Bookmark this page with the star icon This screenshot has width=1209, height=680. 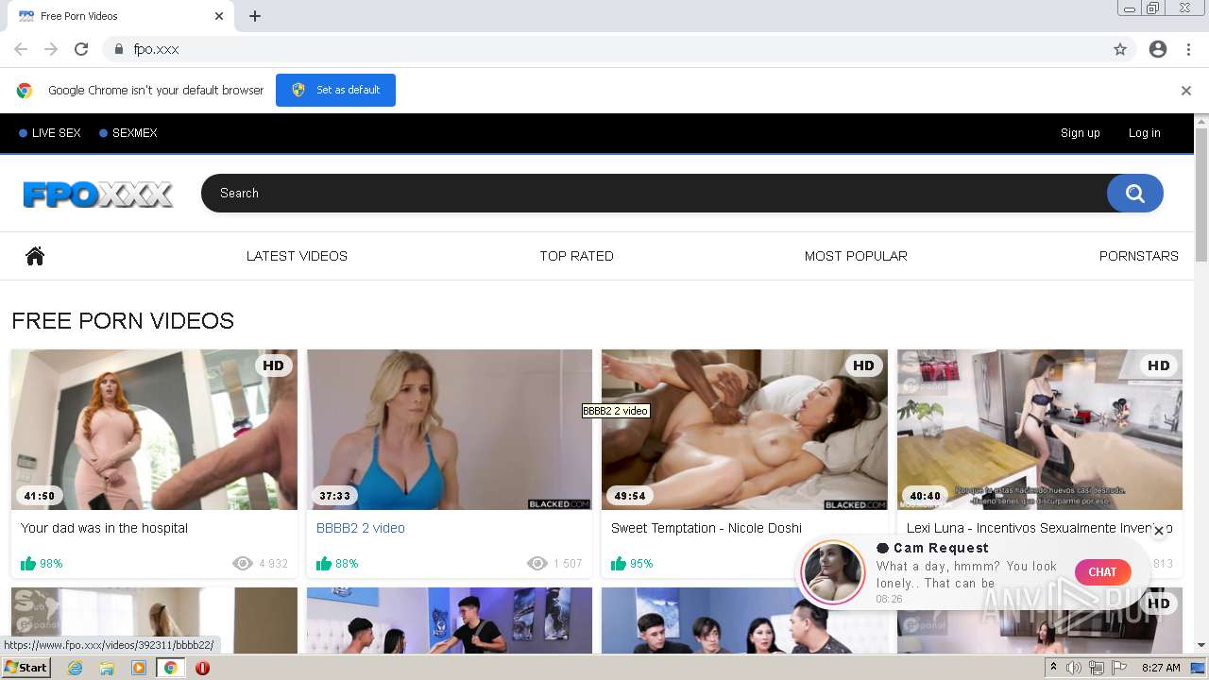point(1120,49)
